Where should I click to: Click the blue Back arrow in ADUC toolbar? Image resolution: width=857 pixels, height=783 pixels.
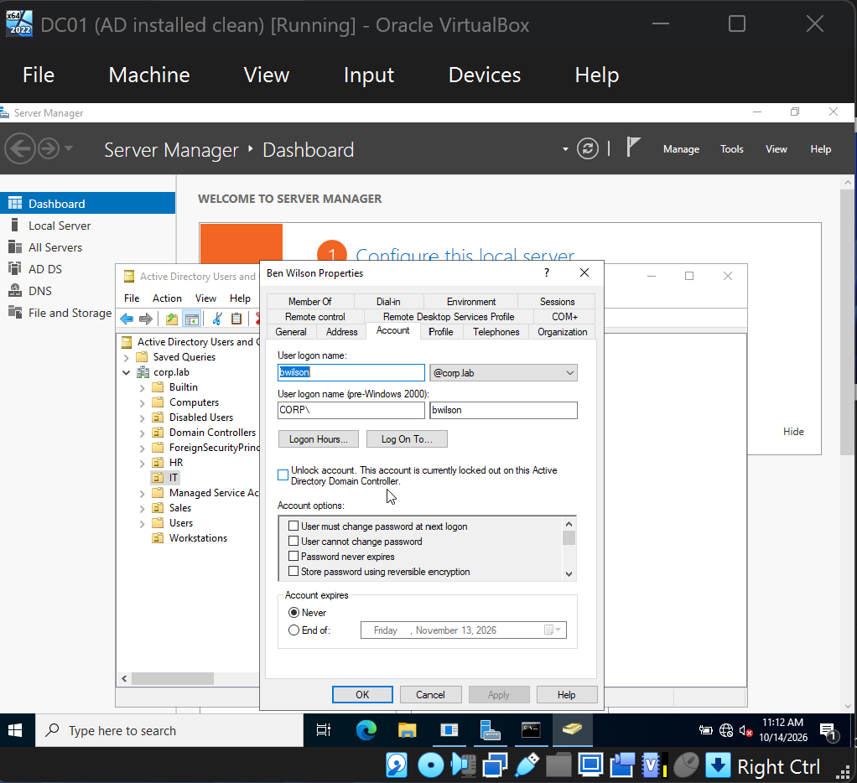pos(127,319)
